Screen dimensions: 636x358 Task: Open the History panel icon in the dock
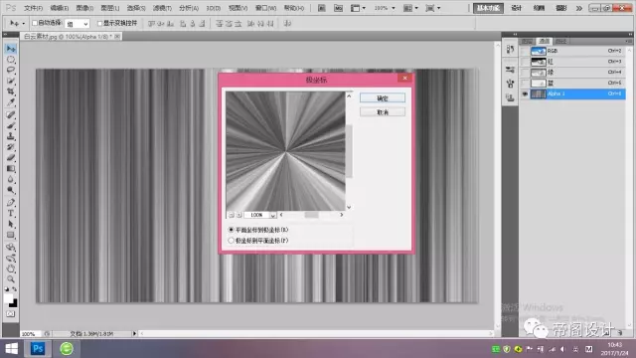tap(510, 50)
